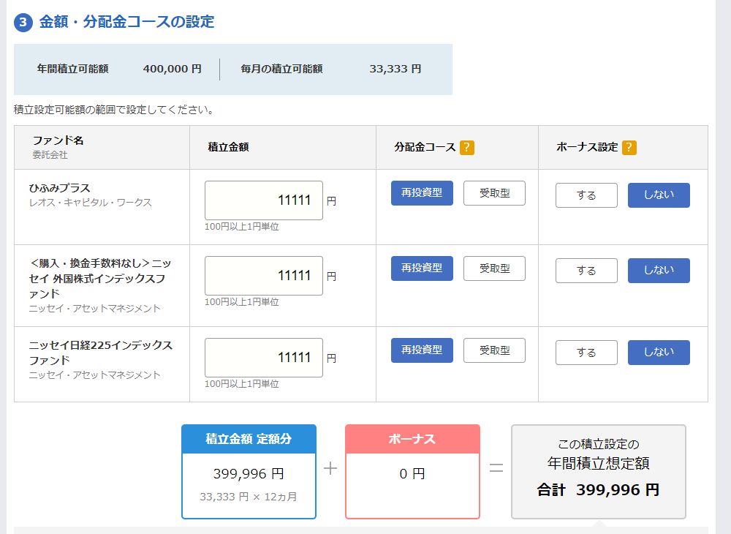Select 再投資型 for ニッセイ日経225インデックスファンド
The image size is (731, 534).
pyautogui.click(x=422, y=350)
